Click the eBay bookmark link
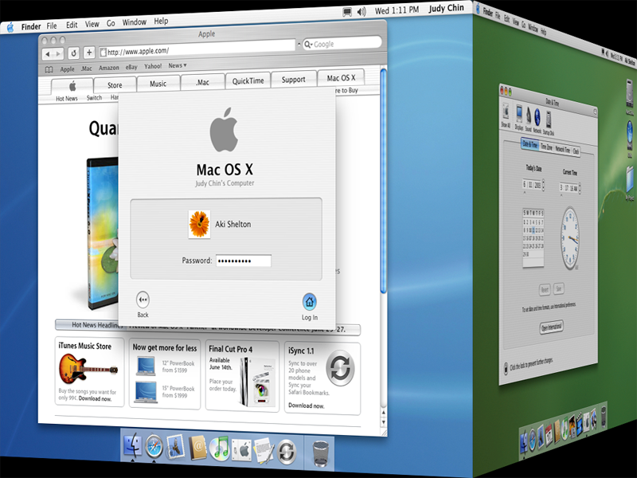Image resolution: width=637 pixels, height=478 pixels. tap(131, 67)
